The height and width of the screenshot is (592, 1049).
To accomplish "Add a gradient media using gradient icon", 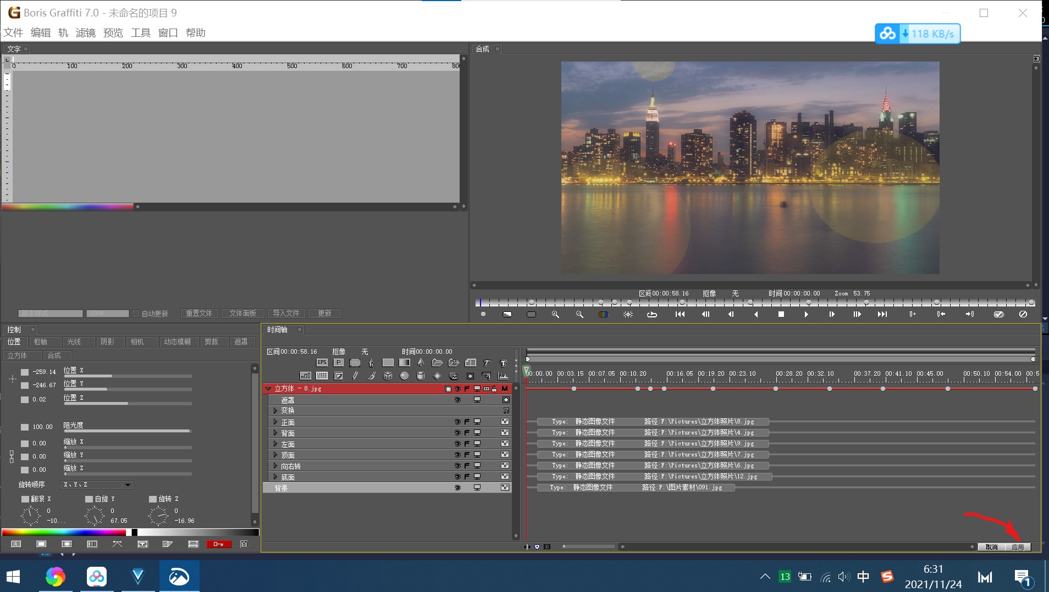I will tap(404, 362).
